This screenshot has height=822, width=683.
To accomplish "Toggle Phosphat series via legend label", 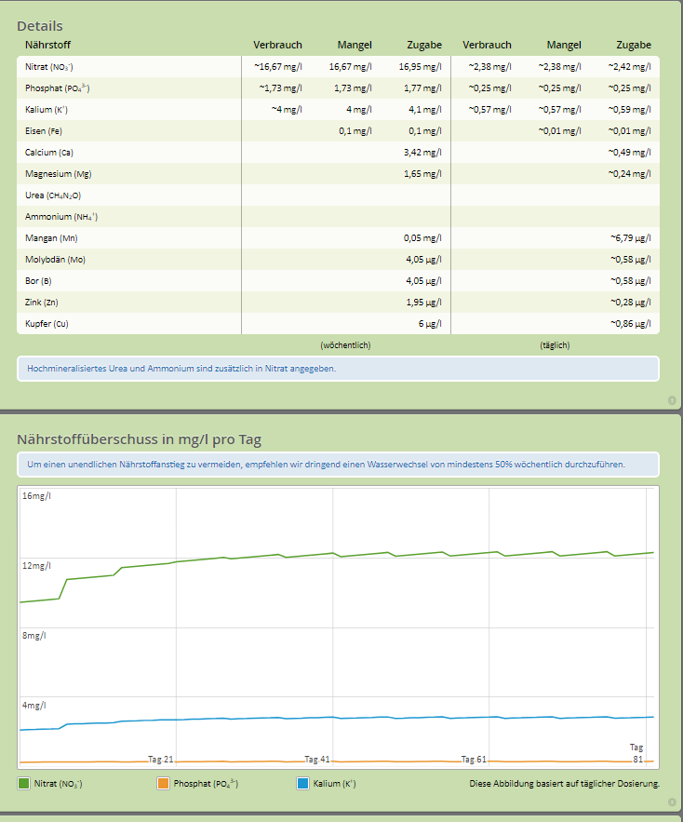I will tap(205, 784).
